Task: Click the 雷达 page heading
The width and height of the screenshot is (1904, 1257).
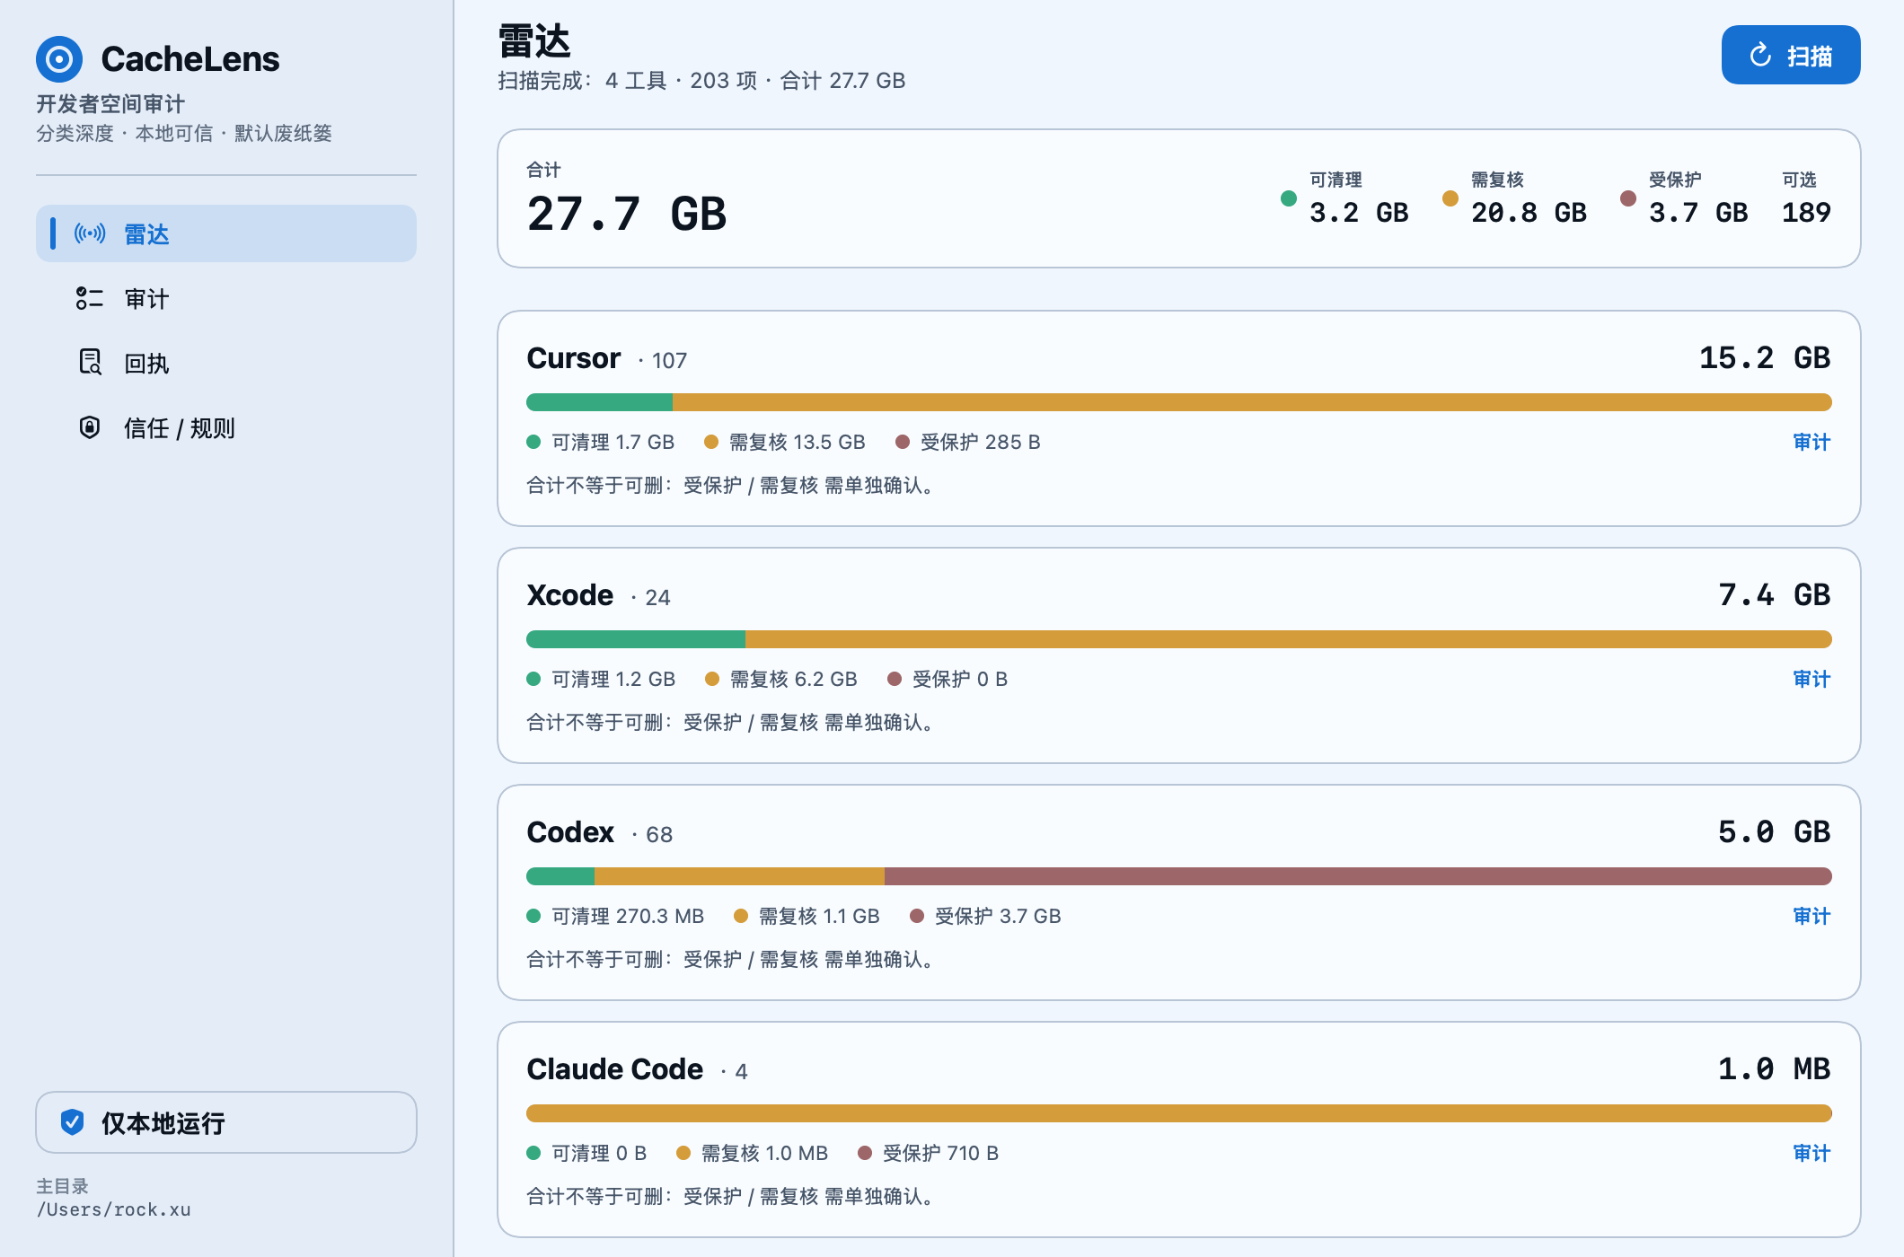Action: click(534, 41)
